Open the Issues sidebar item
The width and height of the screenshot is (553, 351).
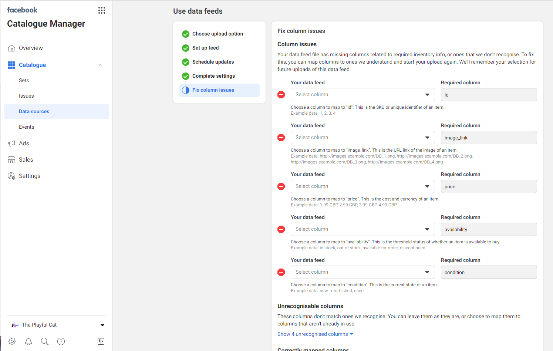(x=26, y=96)
